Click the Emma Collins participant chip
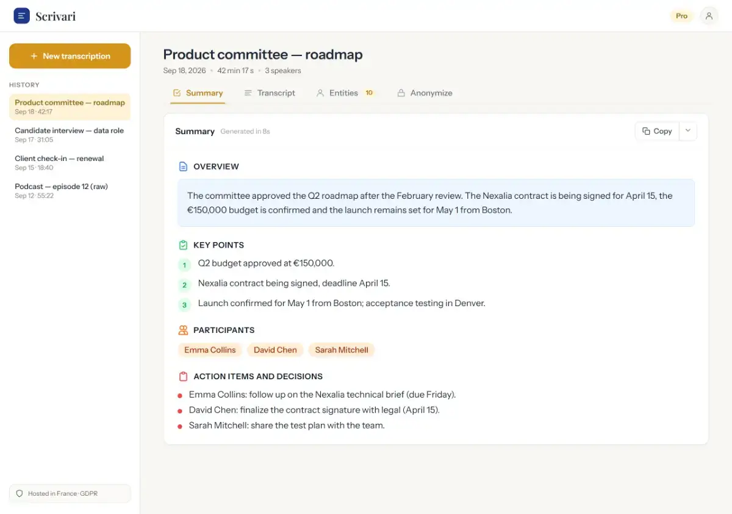Image resolution: width=732 pixels, height=514 pixels. coord(210,350)
